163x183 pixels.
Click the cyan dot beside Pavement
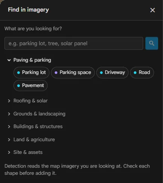pos(18,86)
